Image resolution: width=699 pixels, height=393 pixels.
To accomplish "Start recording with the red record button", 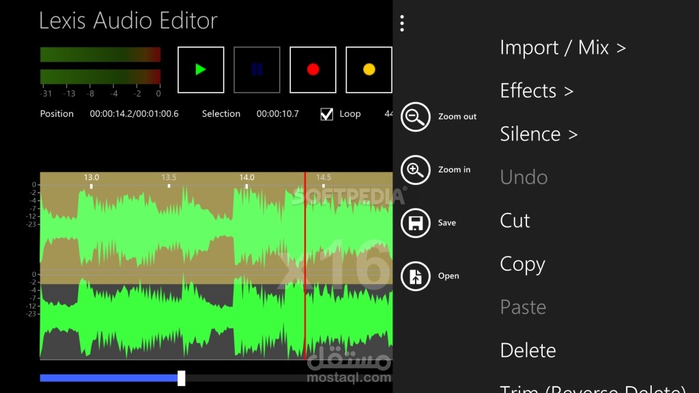I will 313,70.
